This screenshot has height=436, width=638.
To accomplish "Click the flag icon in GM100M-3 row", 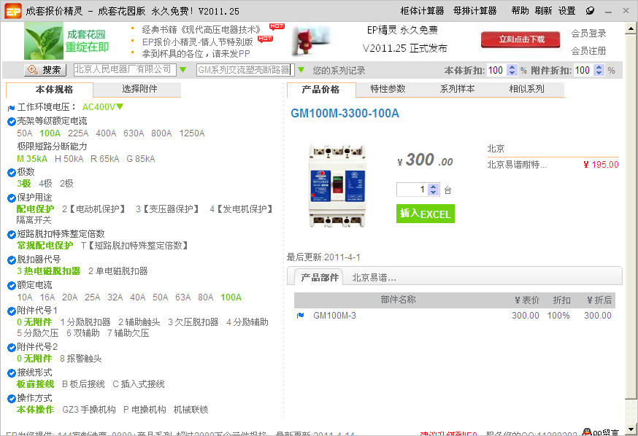I will point(300,315).
